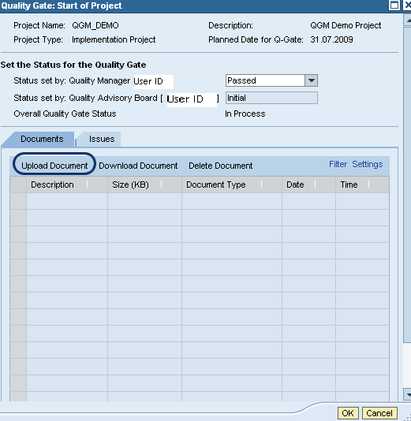411x421 pixels.
Task: Open table Settings link
Action: (367, 164)
